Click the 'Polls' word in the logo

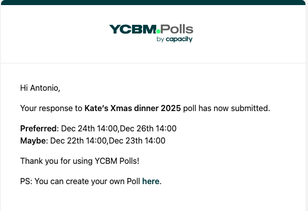[x=177, y=29]
